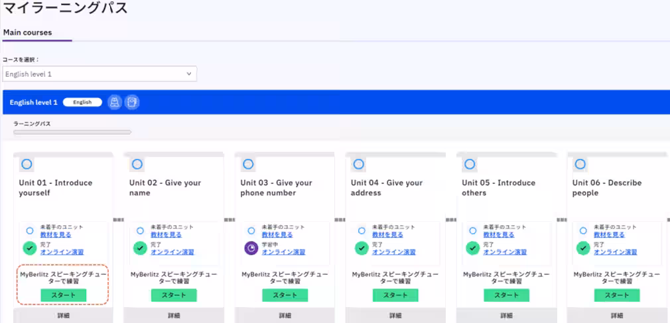Click the green checkmark icon in Unit 06
The image size is (670, 323).
click(584, 248)
